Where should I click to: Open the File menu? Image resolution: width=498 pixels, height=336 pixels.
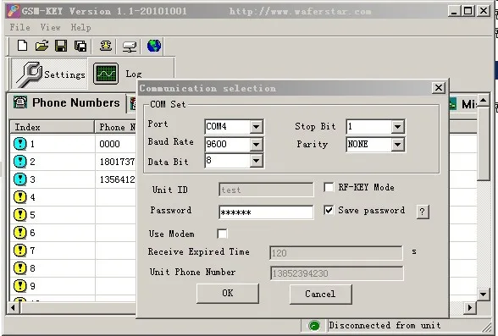(19, 27)
